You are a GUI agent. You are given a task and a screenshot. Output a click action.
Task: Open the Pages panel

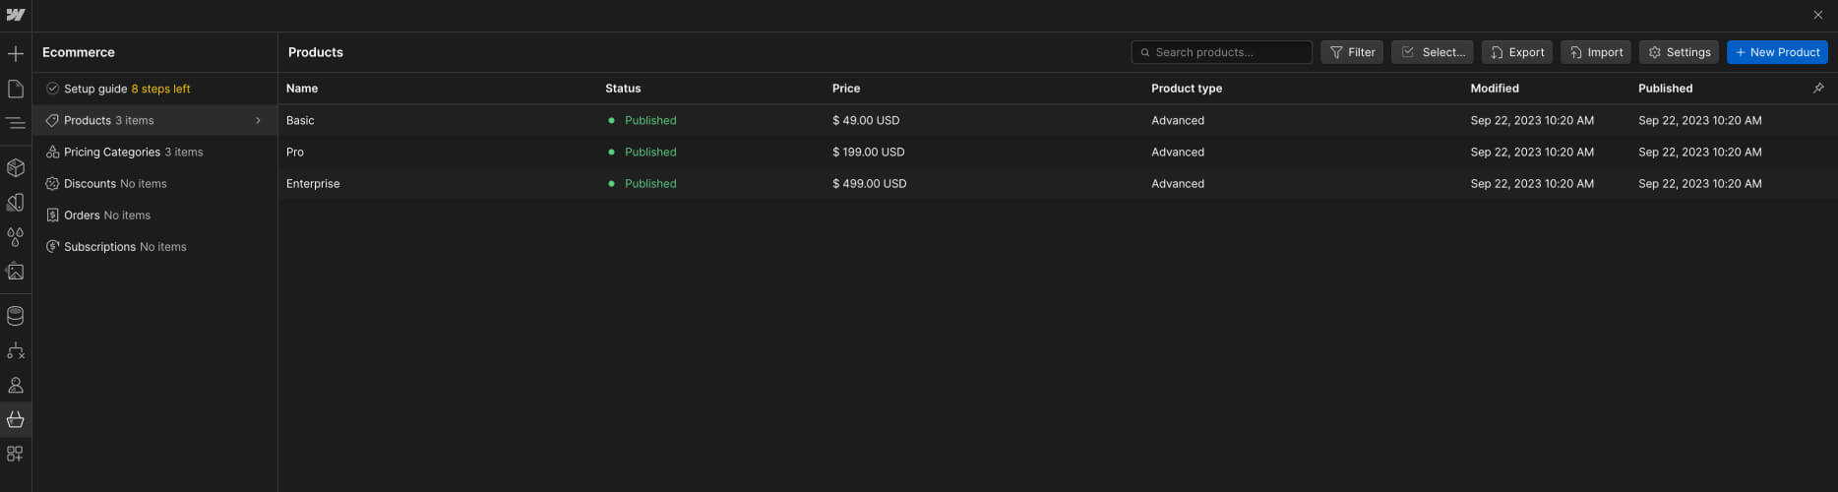(x=16, y=90)
